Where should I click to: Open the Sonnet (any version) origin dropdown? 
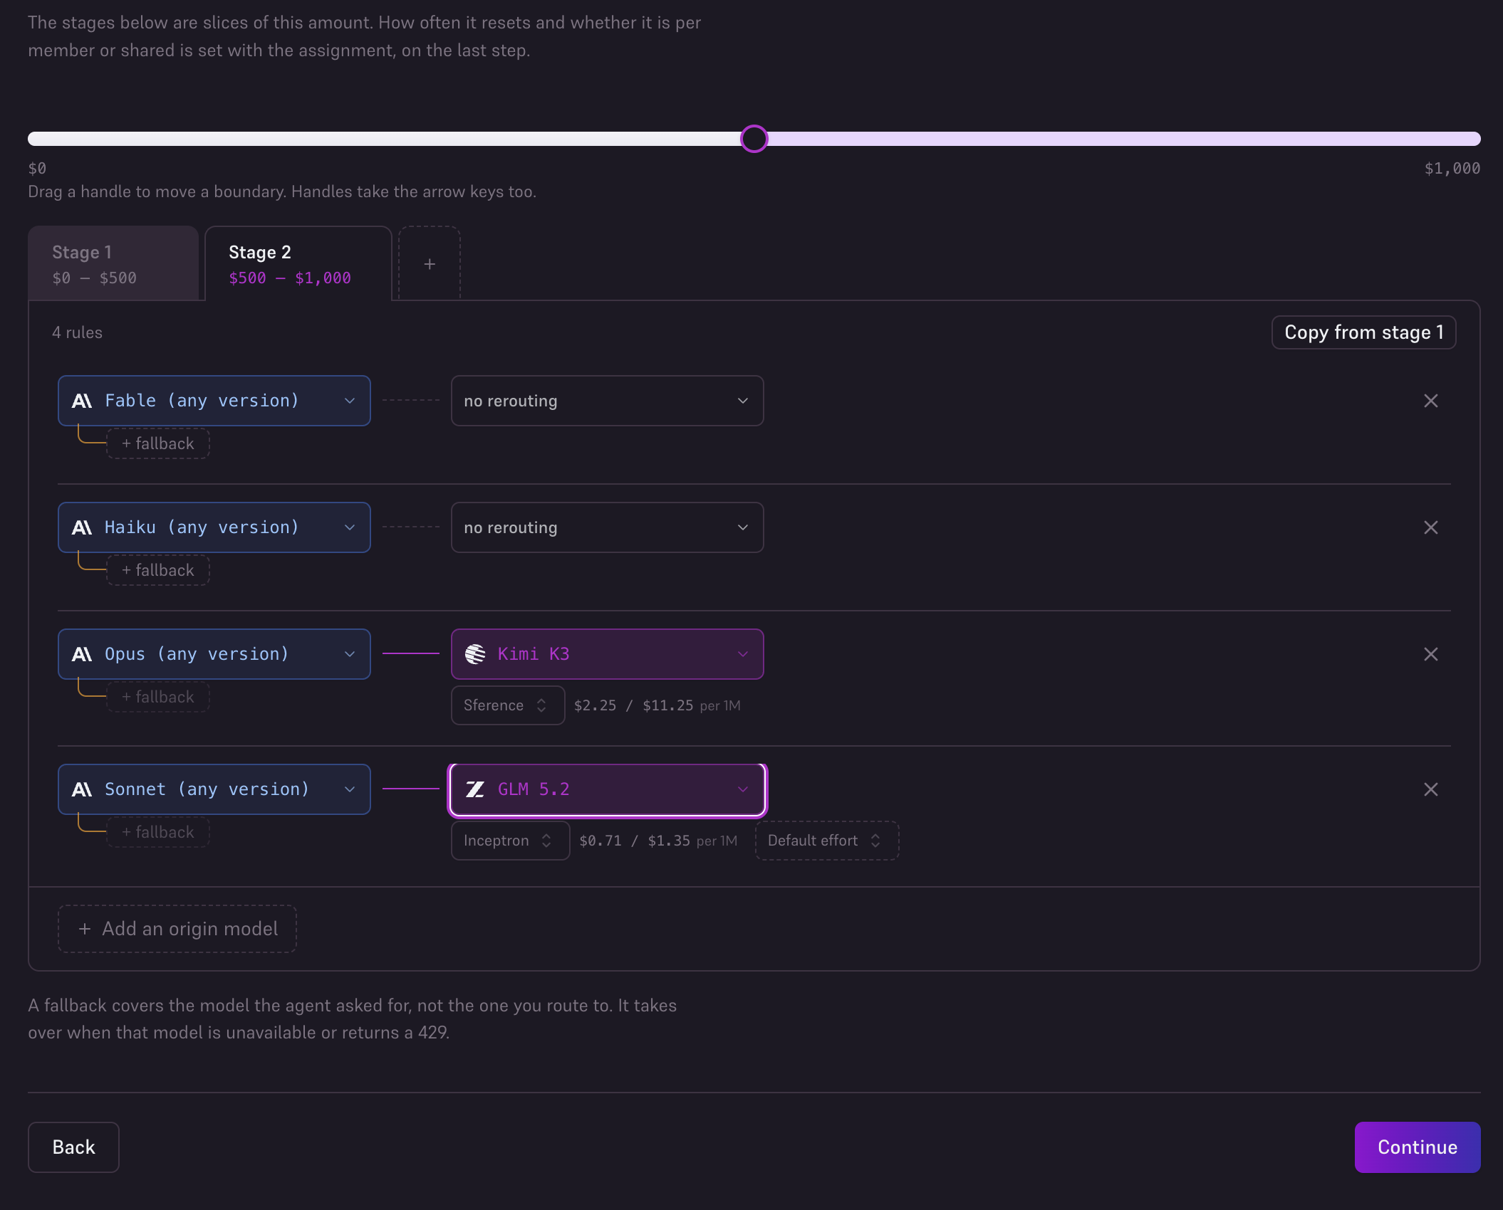tap(214, 789)
